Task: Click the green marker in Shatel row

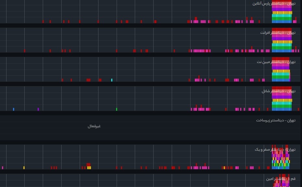Action: [x=117, y=109]
